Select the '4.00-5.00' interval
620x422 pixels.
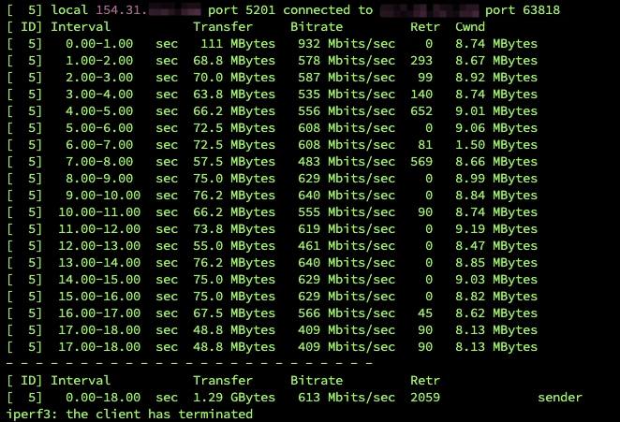99,111
